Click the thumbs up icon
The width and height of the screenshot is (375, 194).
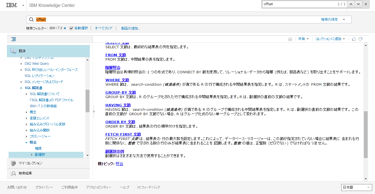click(x=354, y=39)
